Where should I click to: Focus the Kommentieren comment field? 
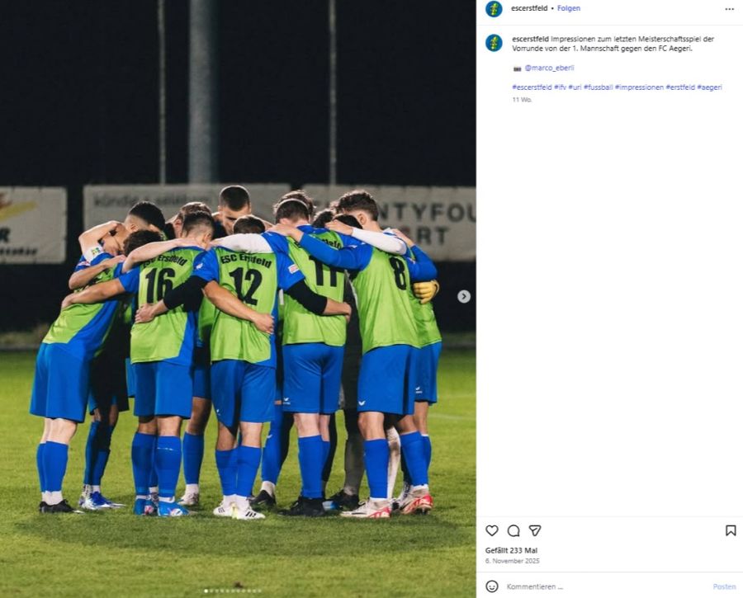tap(607, 586)
